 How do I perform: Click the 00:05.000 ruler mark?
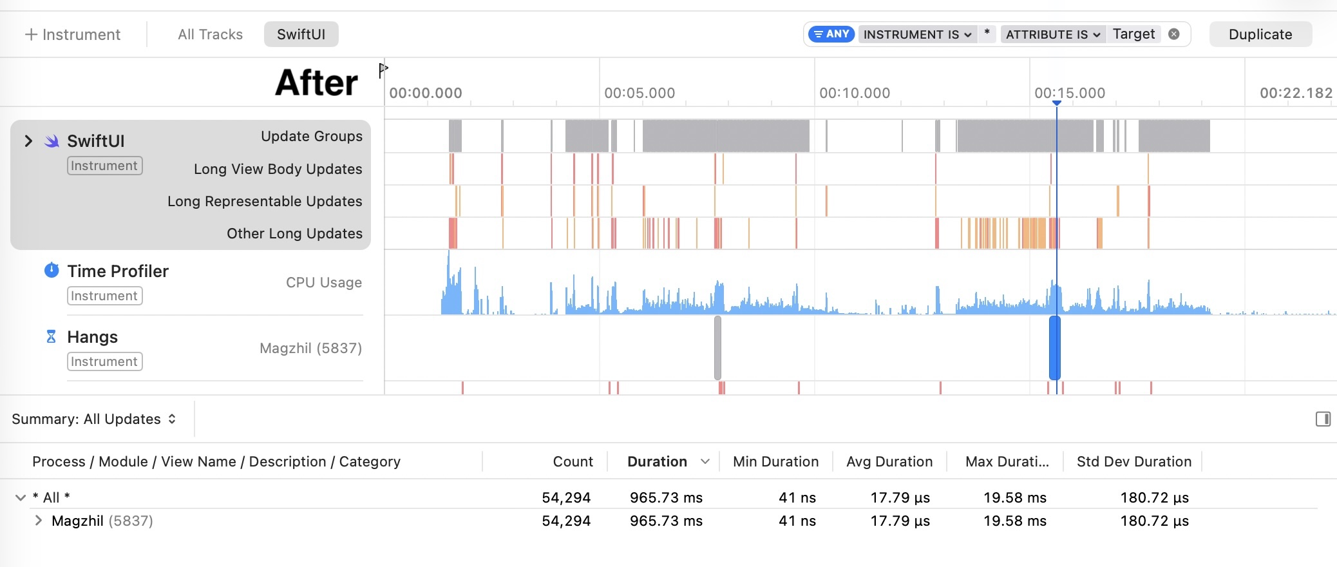640,93
